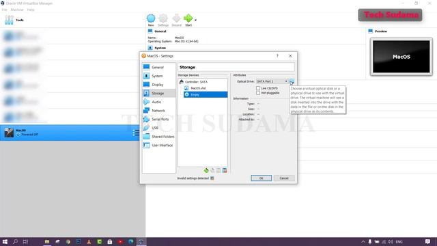Enable the Live CD/DVD checkbox
The height and width of the screenshot is (246, 437).
coord(258,88)
